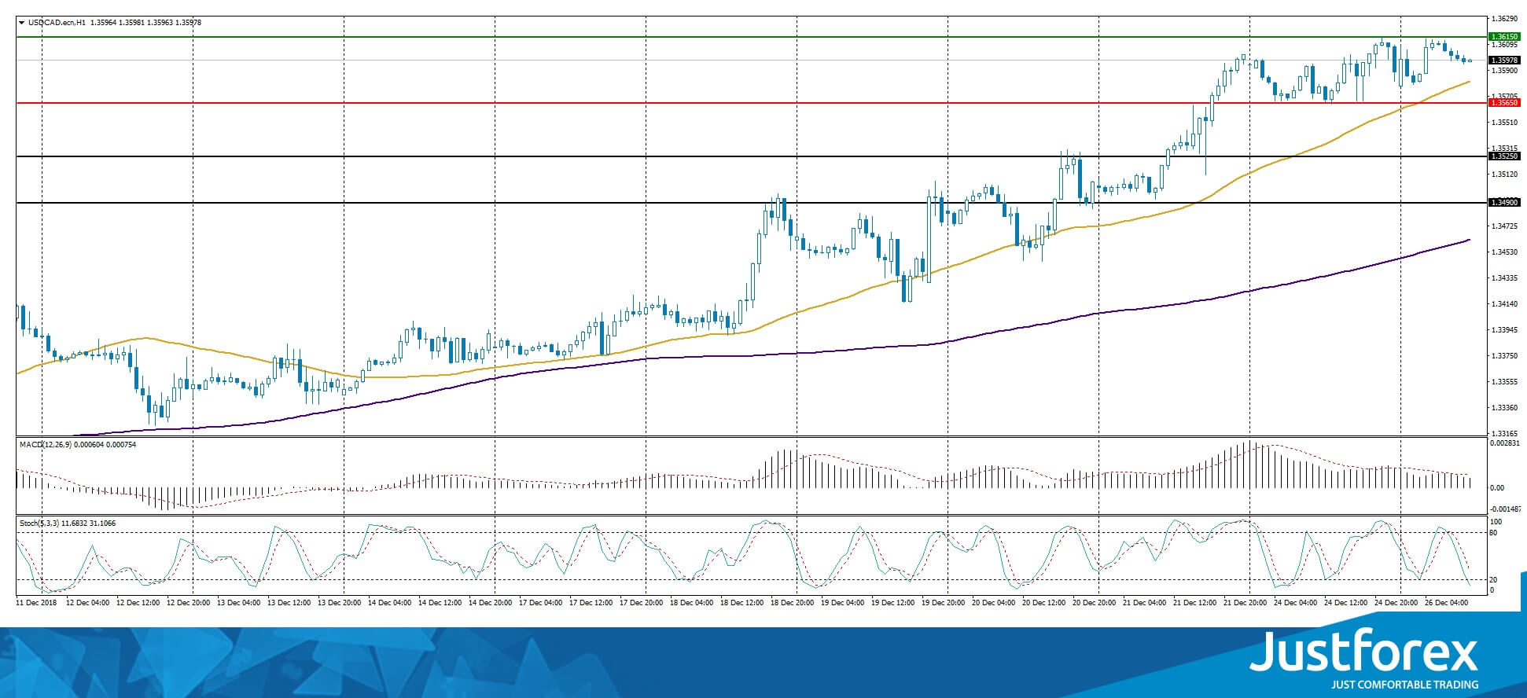Click the 19 Dec 20:00 time axis label
1527x698 pixels.
pos(943,602)
